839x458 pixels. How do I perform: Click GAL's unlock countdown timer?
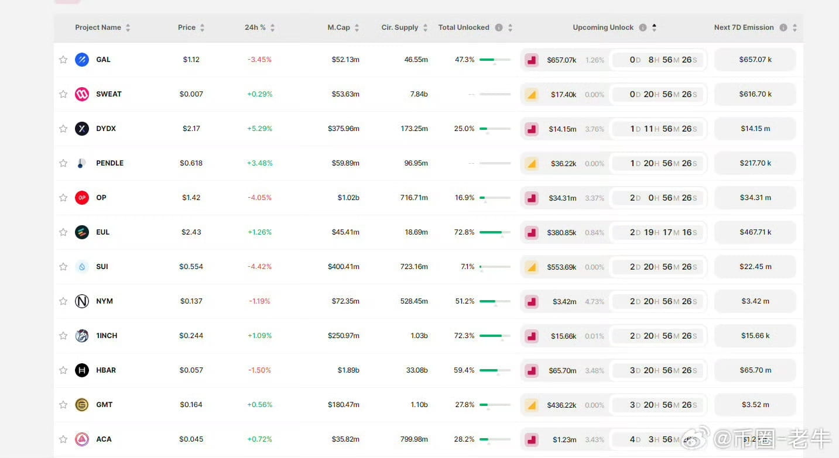pyautogui.click(x=658, y=59)
